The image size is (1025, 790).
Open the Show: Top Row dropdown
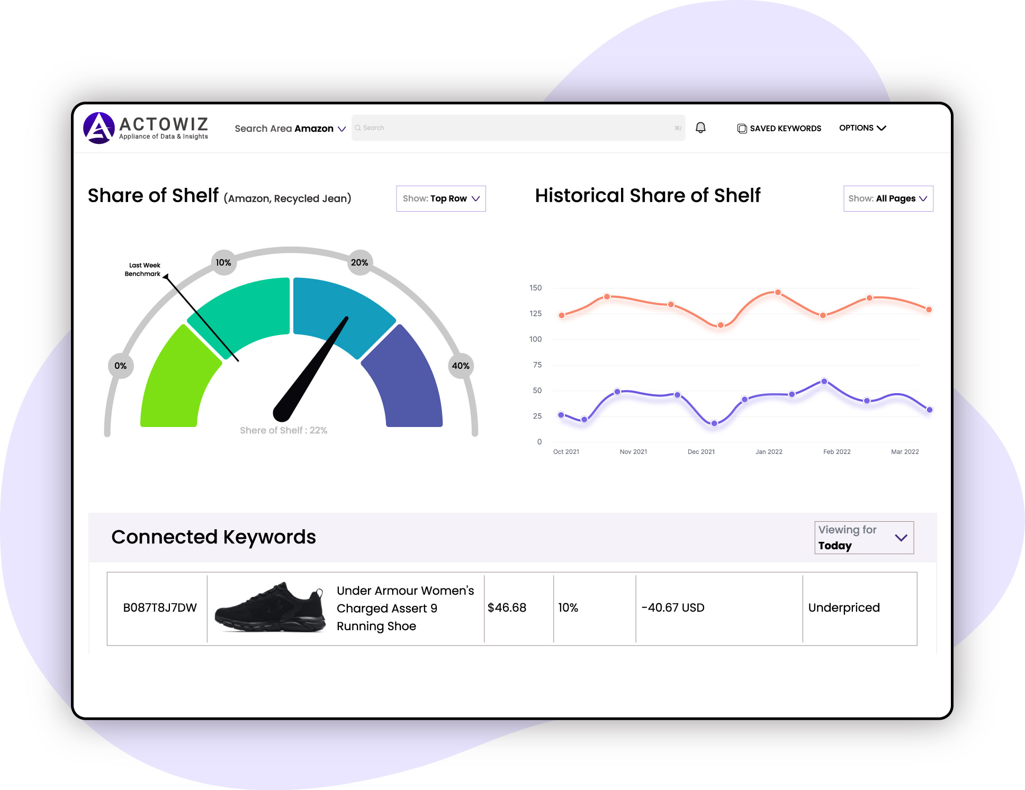[441, 198]
